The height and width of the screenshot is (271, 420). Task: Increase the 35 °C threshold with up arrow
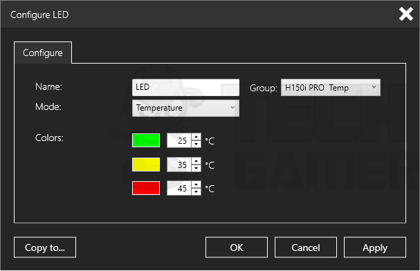click(x=197, y=161)
